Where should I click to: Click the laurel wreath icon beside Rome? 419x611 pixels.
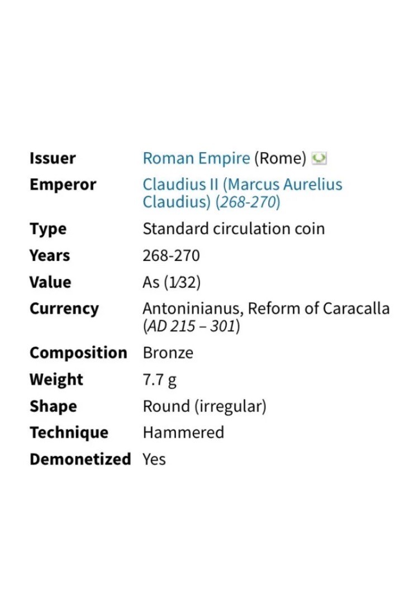pos(318,159)
